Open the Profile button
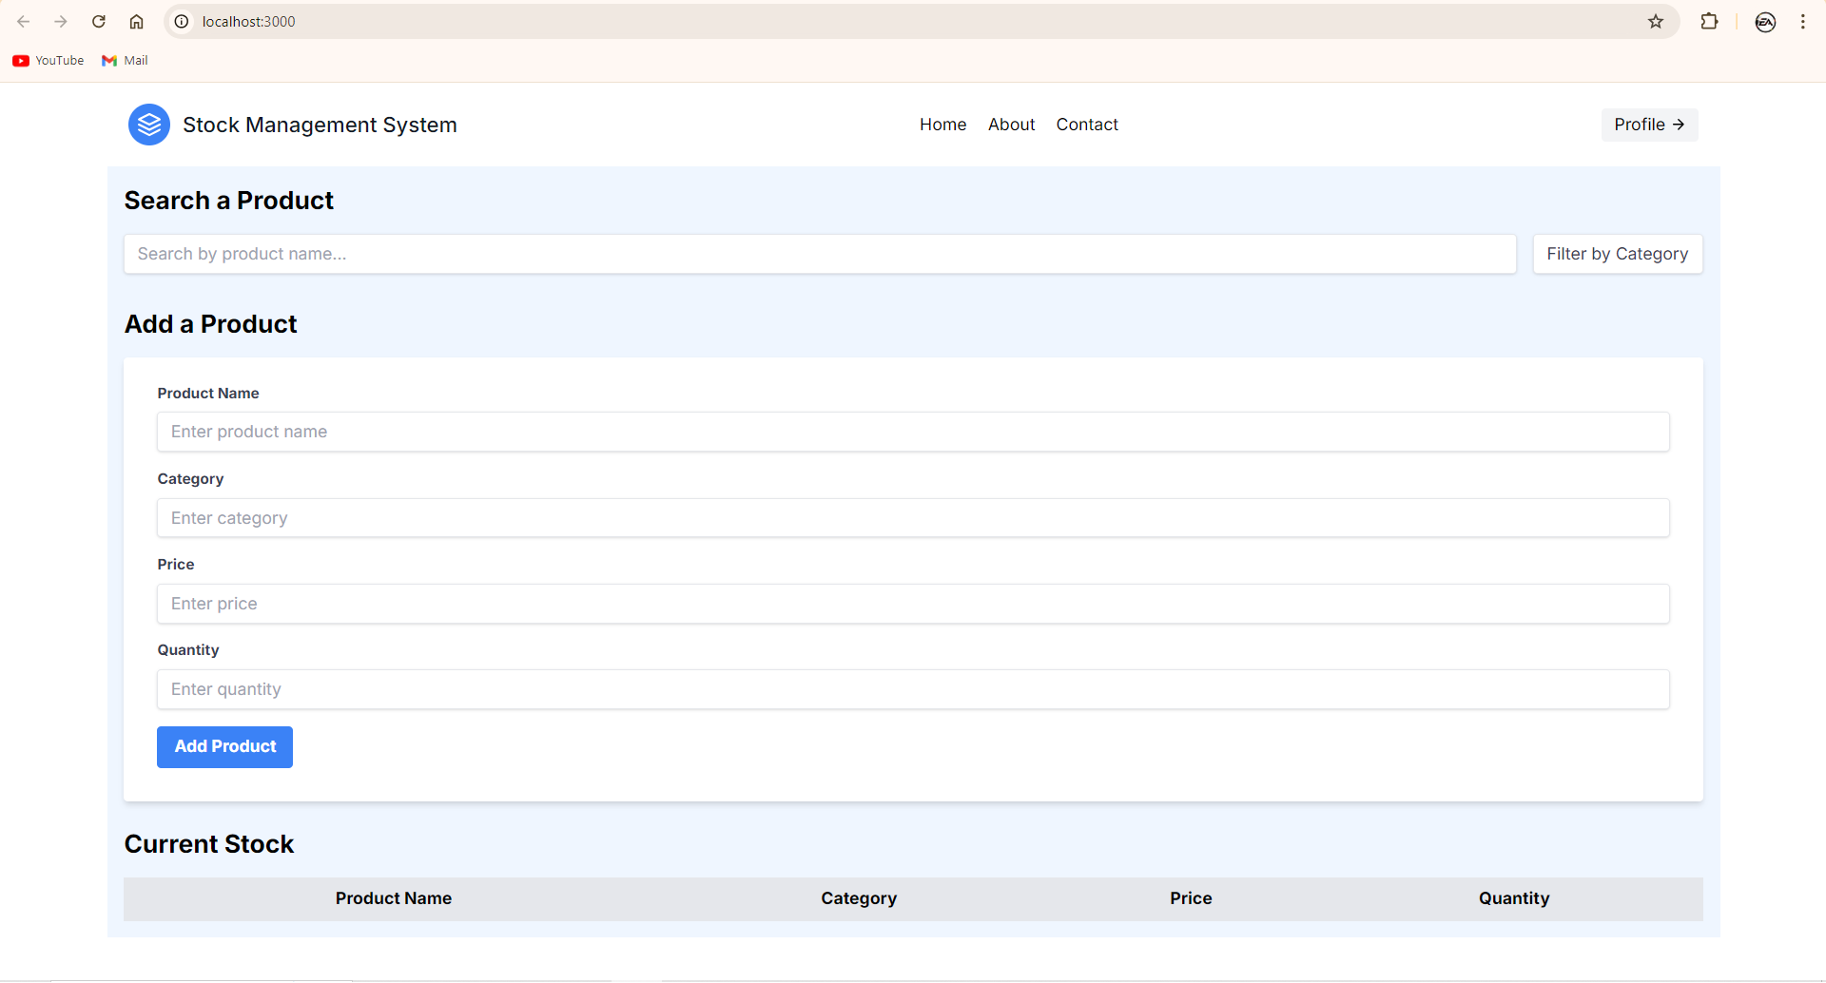 coord(1649,125)
